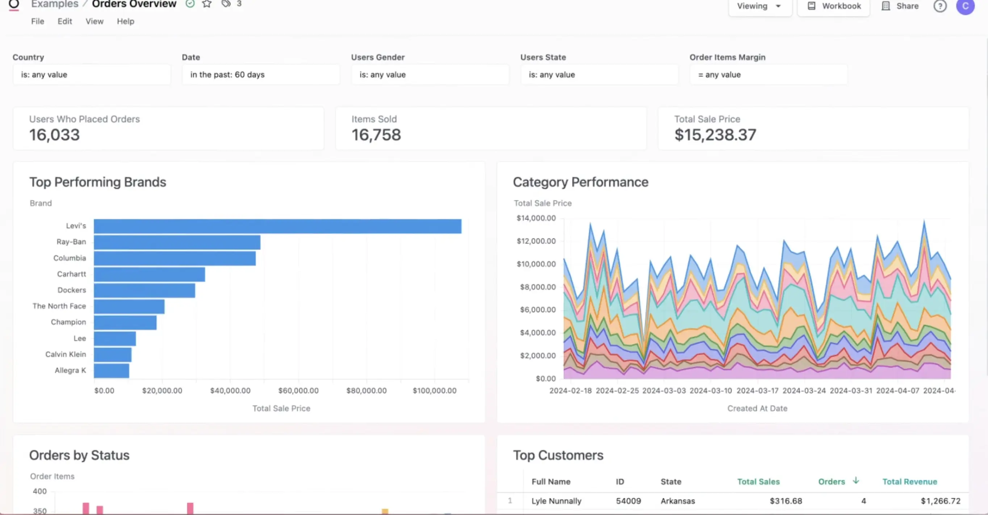This screenshot has height=515, width=988.
Task: Sort by the Total Revenue column header
Action: 910,482
